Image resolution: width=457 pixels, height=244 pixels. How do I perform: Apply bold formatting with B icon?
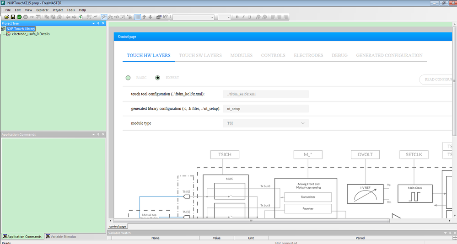pyautogui.click(x=237, y=17)
